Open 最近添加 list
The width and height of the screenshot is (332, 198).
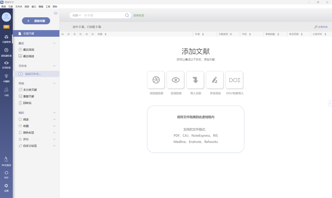26,50
